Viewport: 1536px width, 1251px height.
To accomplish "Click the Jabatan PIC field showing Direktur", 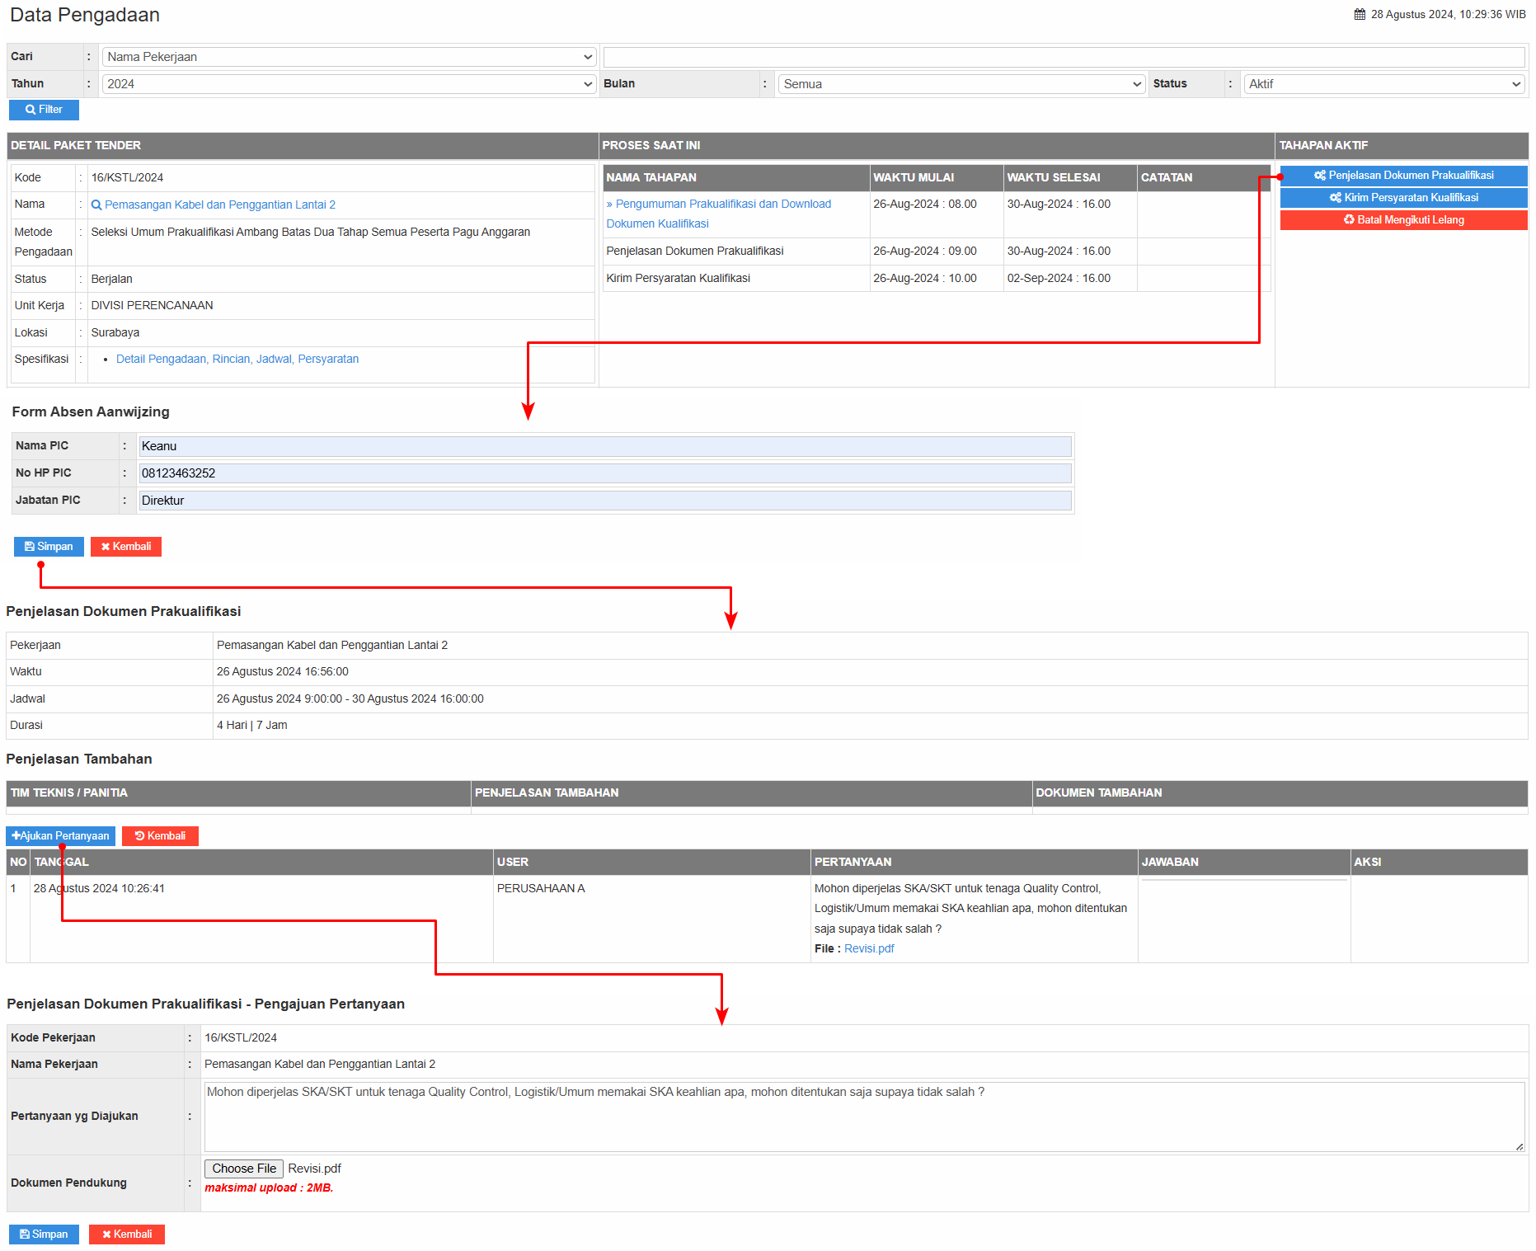I will point(605,501).
